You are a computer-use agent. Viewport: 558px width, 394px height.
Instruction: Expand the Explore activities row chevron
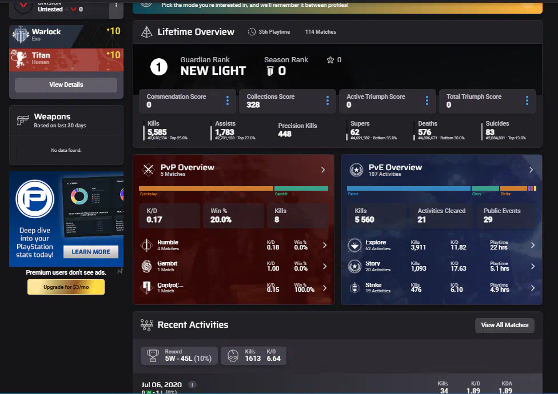tap(533, 245)
